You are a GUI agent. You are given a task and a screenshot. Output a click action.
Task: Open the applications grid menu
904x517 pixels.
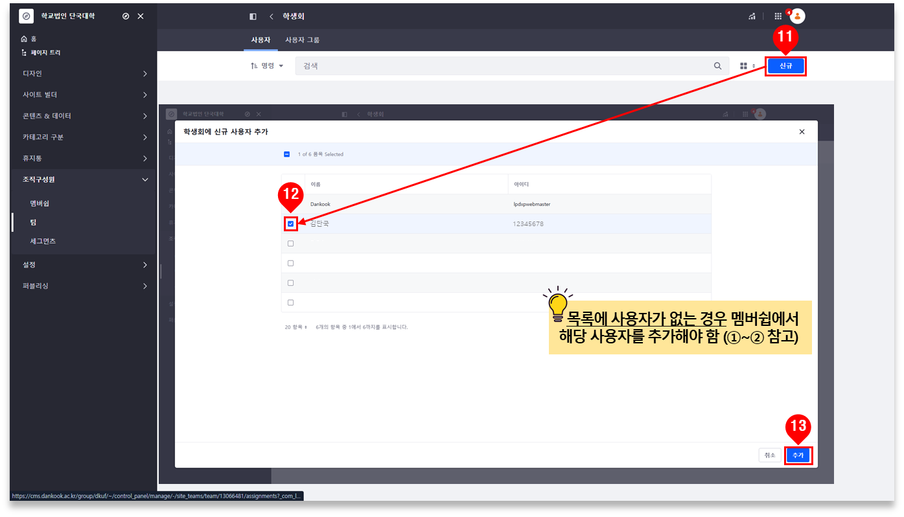pyautogui.click(x=778, y=16)
